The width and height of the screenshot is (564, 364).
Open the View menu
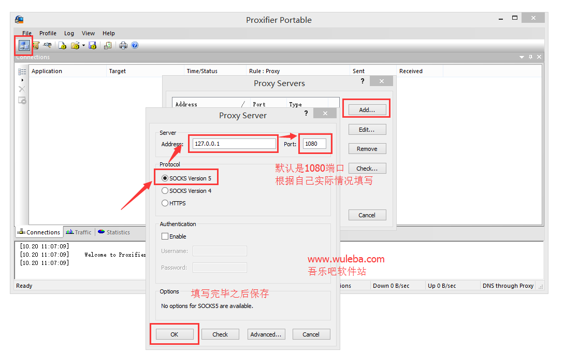88,33
